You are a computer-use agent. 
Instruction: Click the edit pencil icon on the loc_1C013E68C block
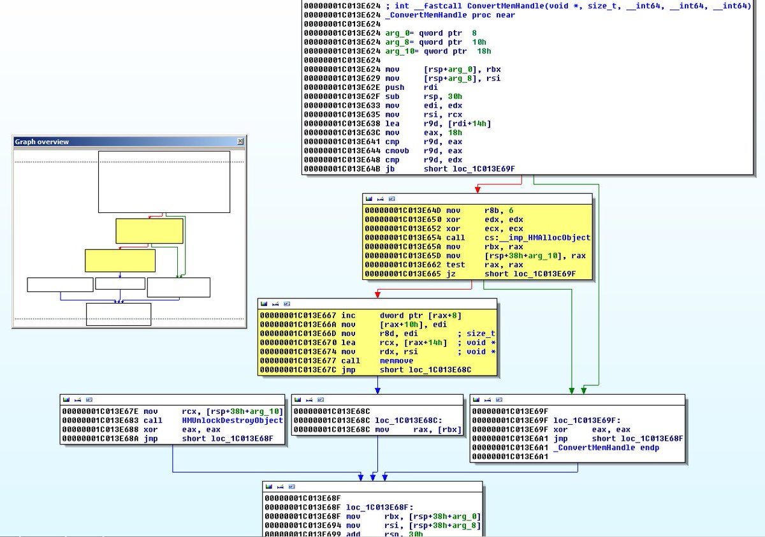tap(309, 399)
